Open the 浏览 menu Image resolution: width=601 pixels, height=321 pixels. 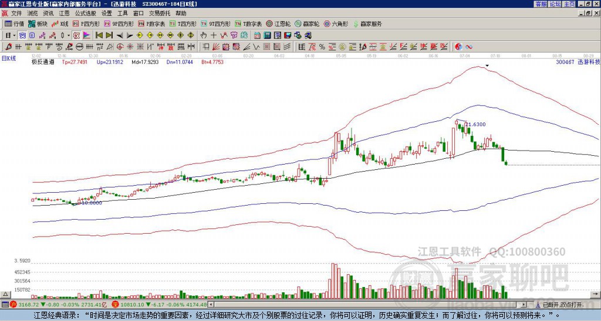tap(33, 13)
